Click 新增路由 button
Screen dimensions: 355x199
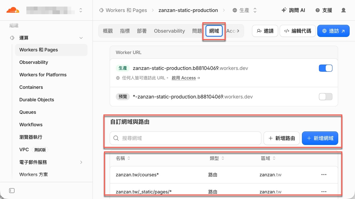[x=282, y=138]
